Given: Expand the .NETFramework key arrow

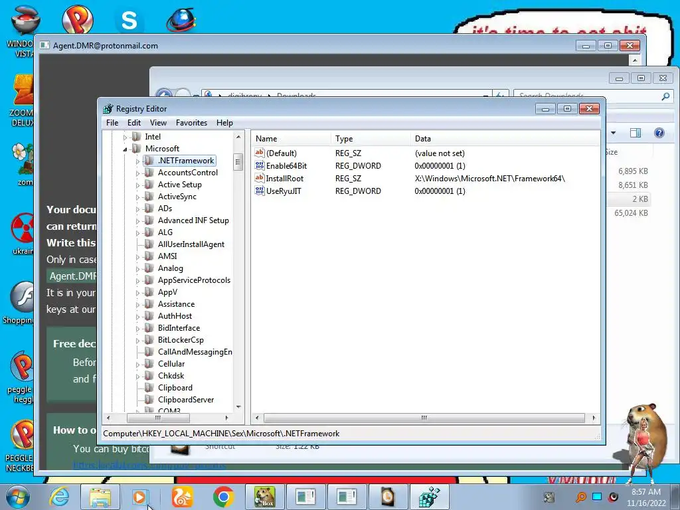Looking at the screenshot, I should click(137, 161).
